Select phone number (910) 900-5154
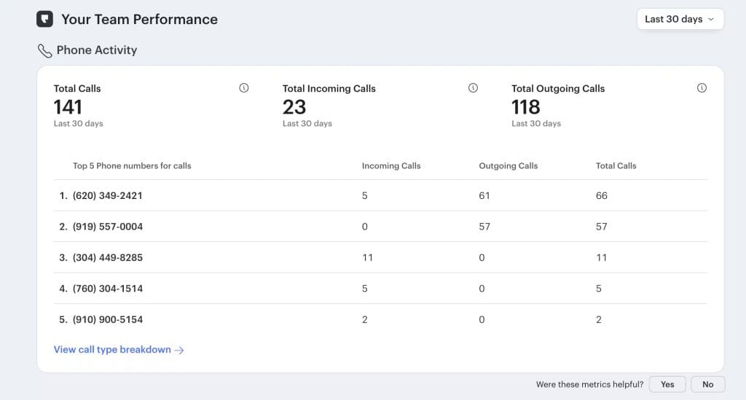Screen dimensions: 746x400 (107, 320)
